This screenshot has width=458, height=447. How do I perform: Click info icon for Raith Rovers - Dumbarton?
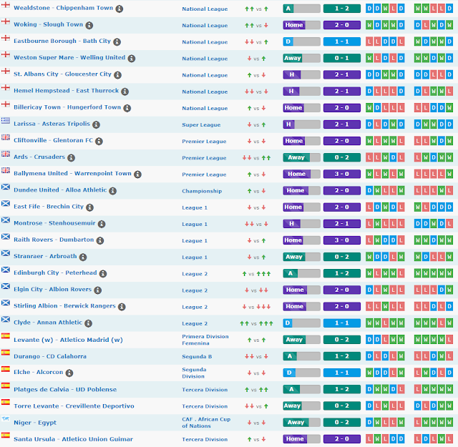coord(100,240)
